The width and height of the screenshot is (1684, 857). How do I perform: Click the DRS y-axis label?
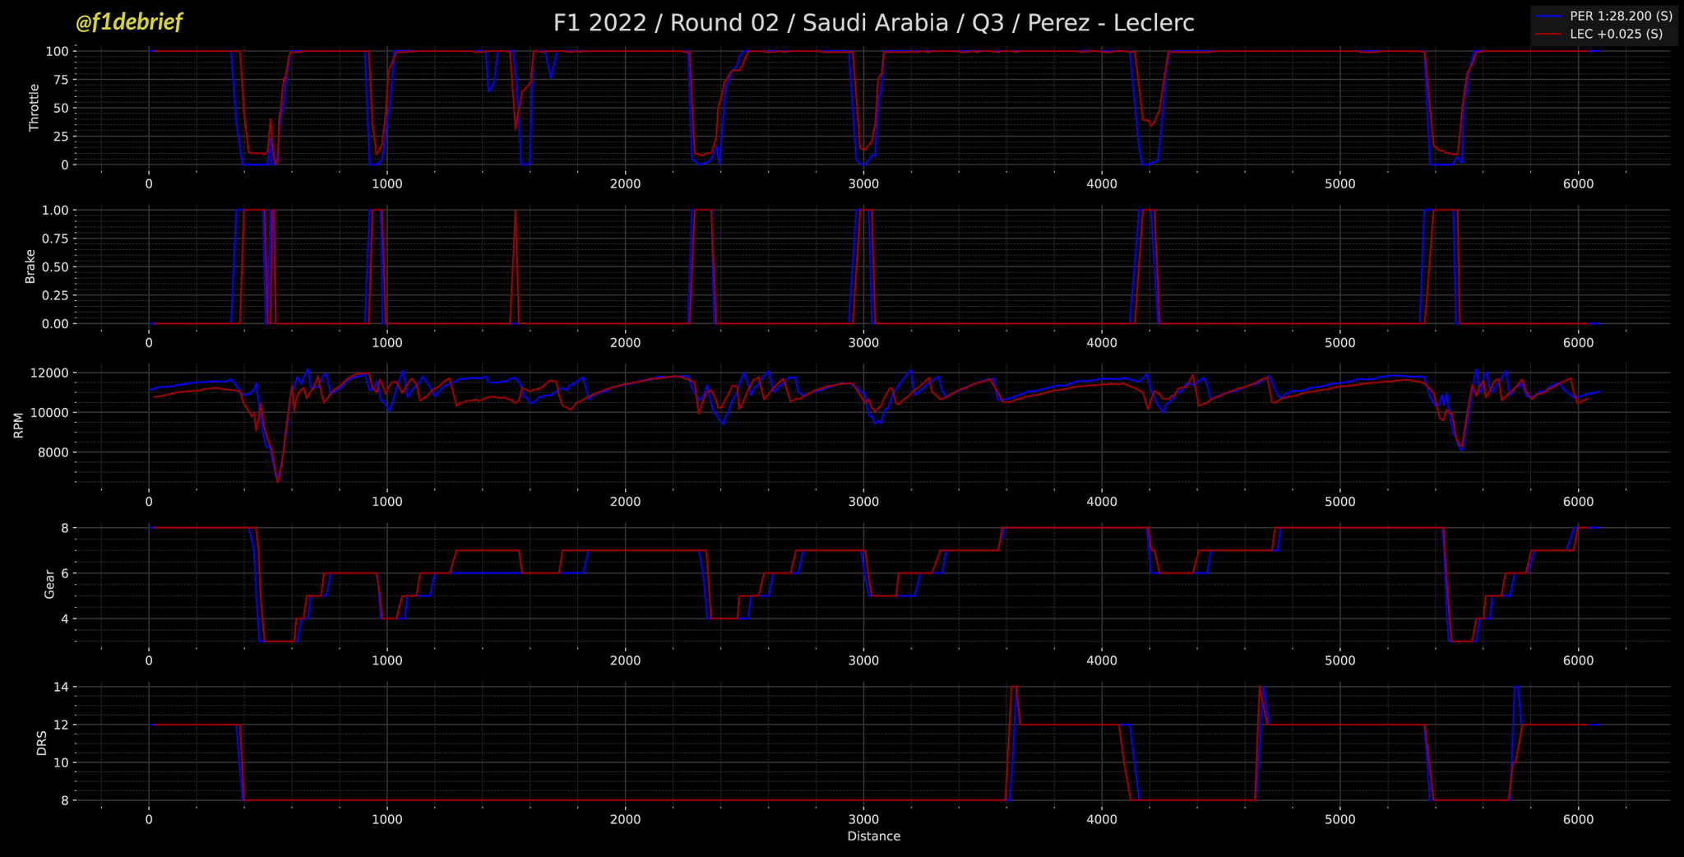[x=42, y=743]
